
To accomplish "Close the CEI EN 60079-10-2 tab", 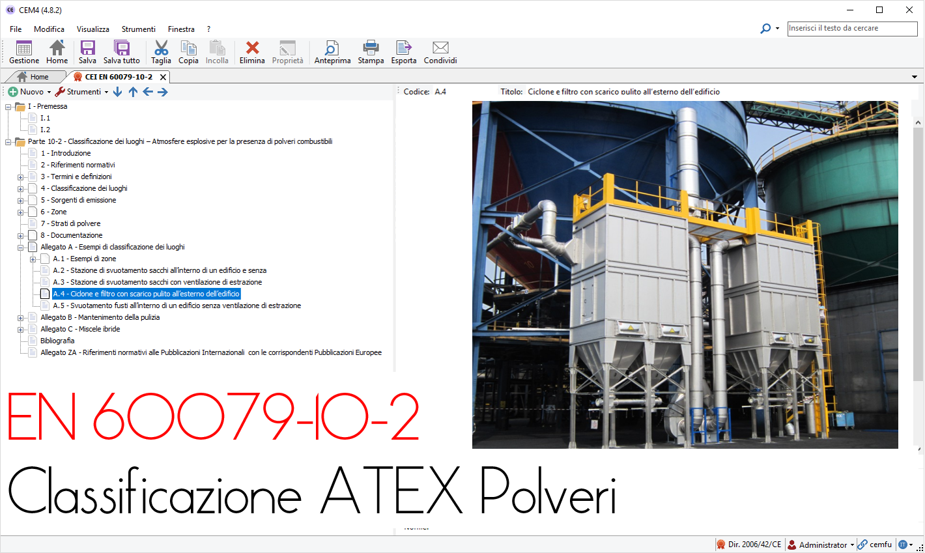I will coord(163,77).
